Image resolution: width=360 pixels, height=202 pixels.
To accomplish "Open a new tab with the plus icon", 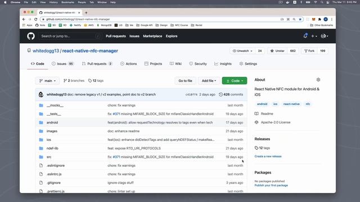I will click(86, 12).
